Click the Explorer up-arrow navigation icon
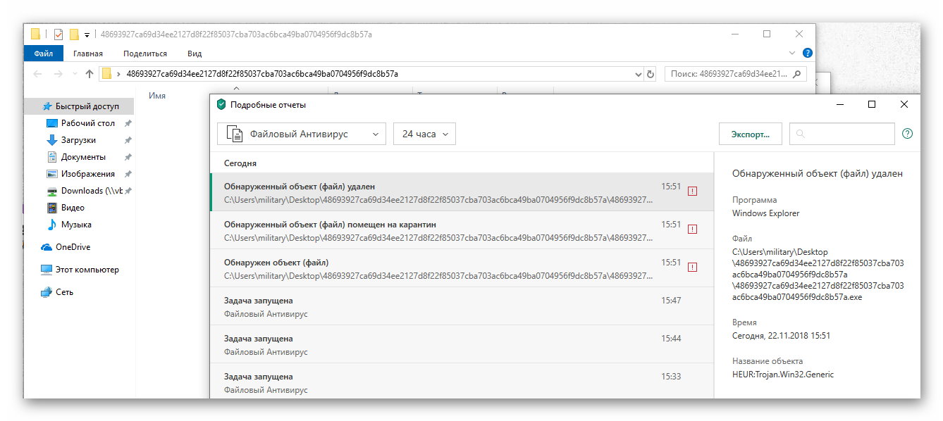The image size is (943, 421). click(90, 73)
